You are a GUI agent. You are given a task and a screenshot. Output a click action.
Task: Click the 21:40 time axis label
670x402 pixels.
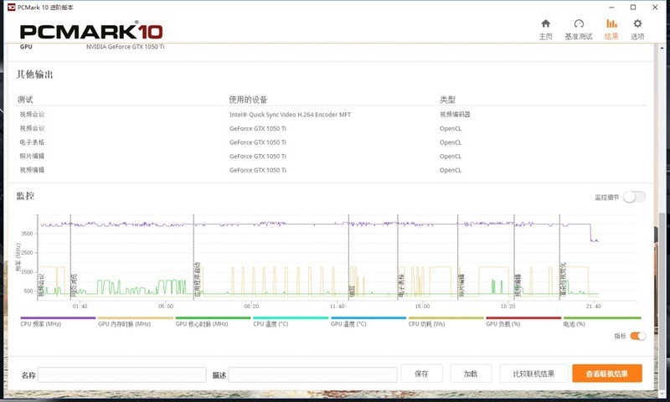(594, 307)
